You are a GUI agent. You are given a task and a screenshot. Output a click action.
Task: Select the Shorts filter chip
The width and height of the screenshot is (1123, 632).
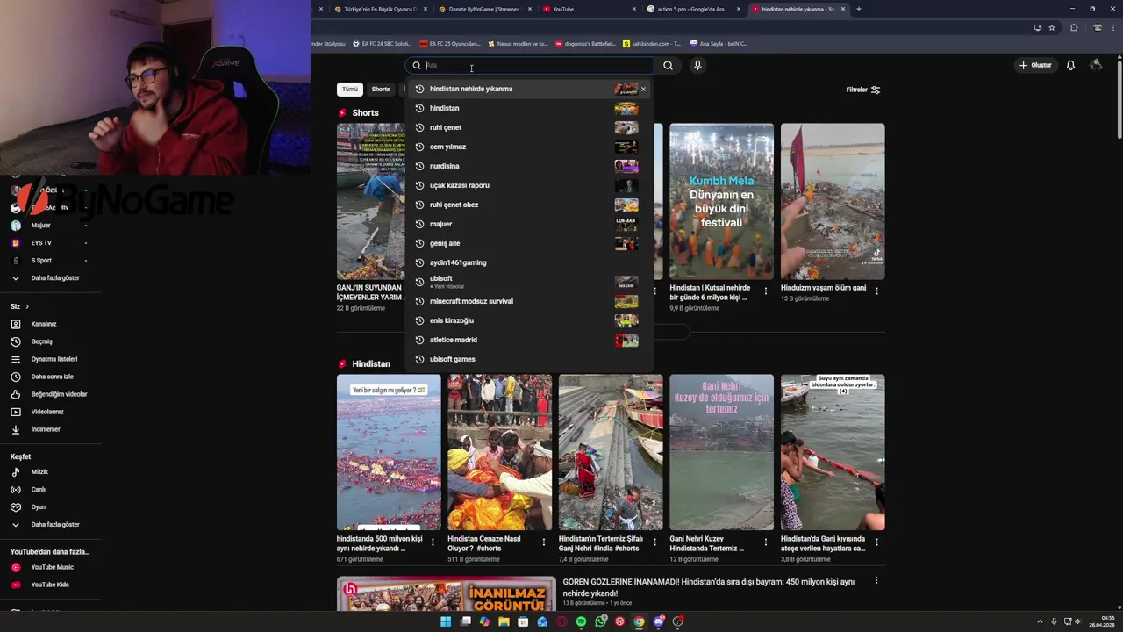381,89
